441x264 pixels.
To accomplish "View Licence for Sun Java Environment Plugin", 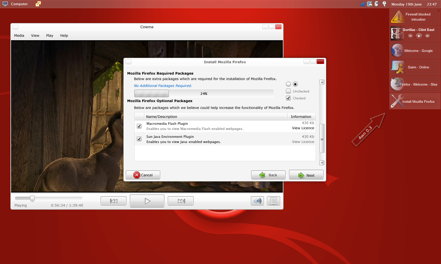I will click(x=303, y=142).
